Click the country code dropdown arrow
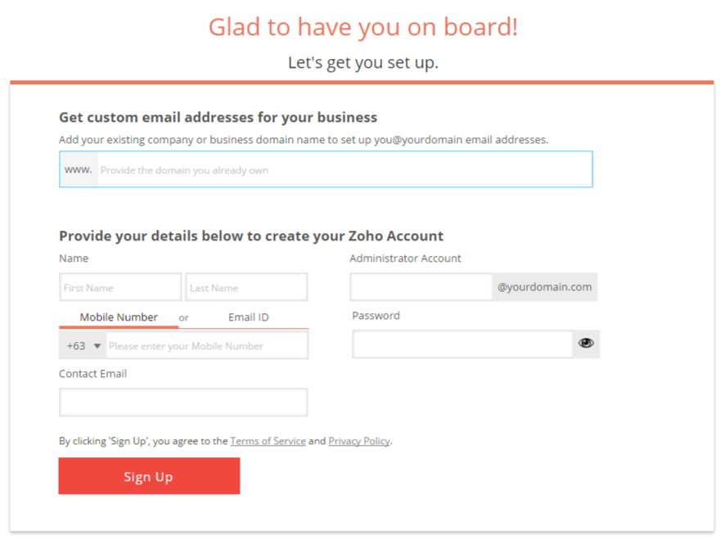 tap(97, 346)
